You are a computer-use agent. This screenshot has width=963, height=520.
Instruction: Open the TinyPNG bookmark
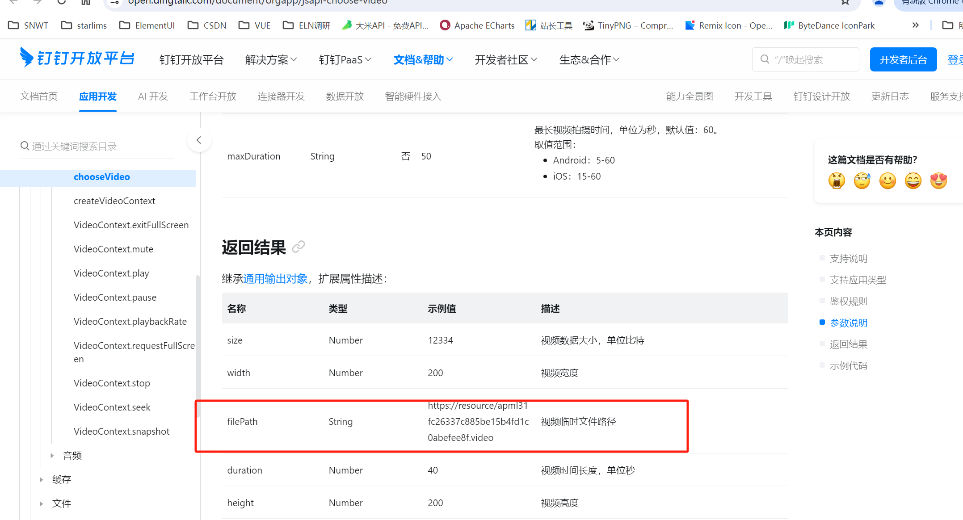click(628, 25)
